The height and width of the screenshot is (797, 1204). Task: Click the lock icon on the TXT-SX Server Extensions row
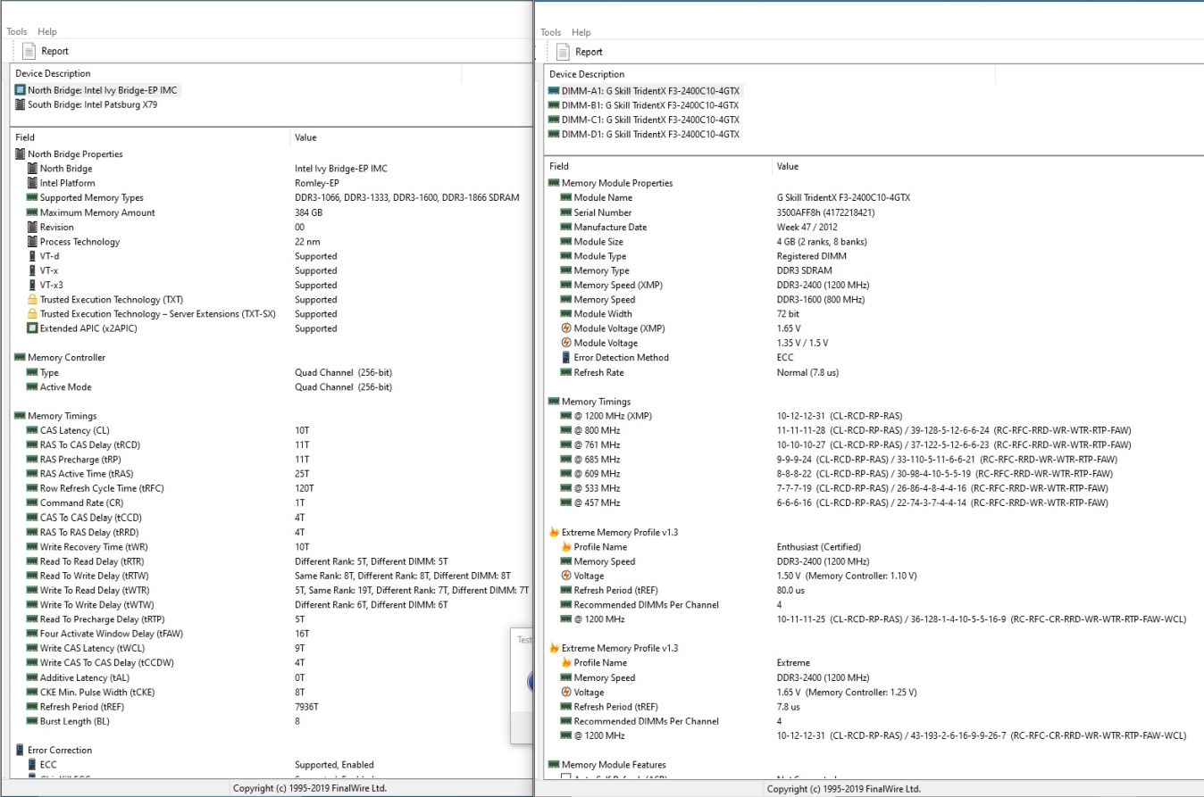33,314
